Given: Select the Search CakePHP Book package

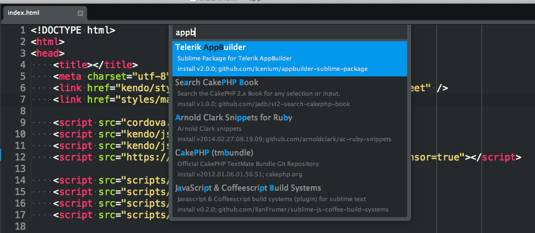Looking at the screenshot, I should click(x=290, y=94).
